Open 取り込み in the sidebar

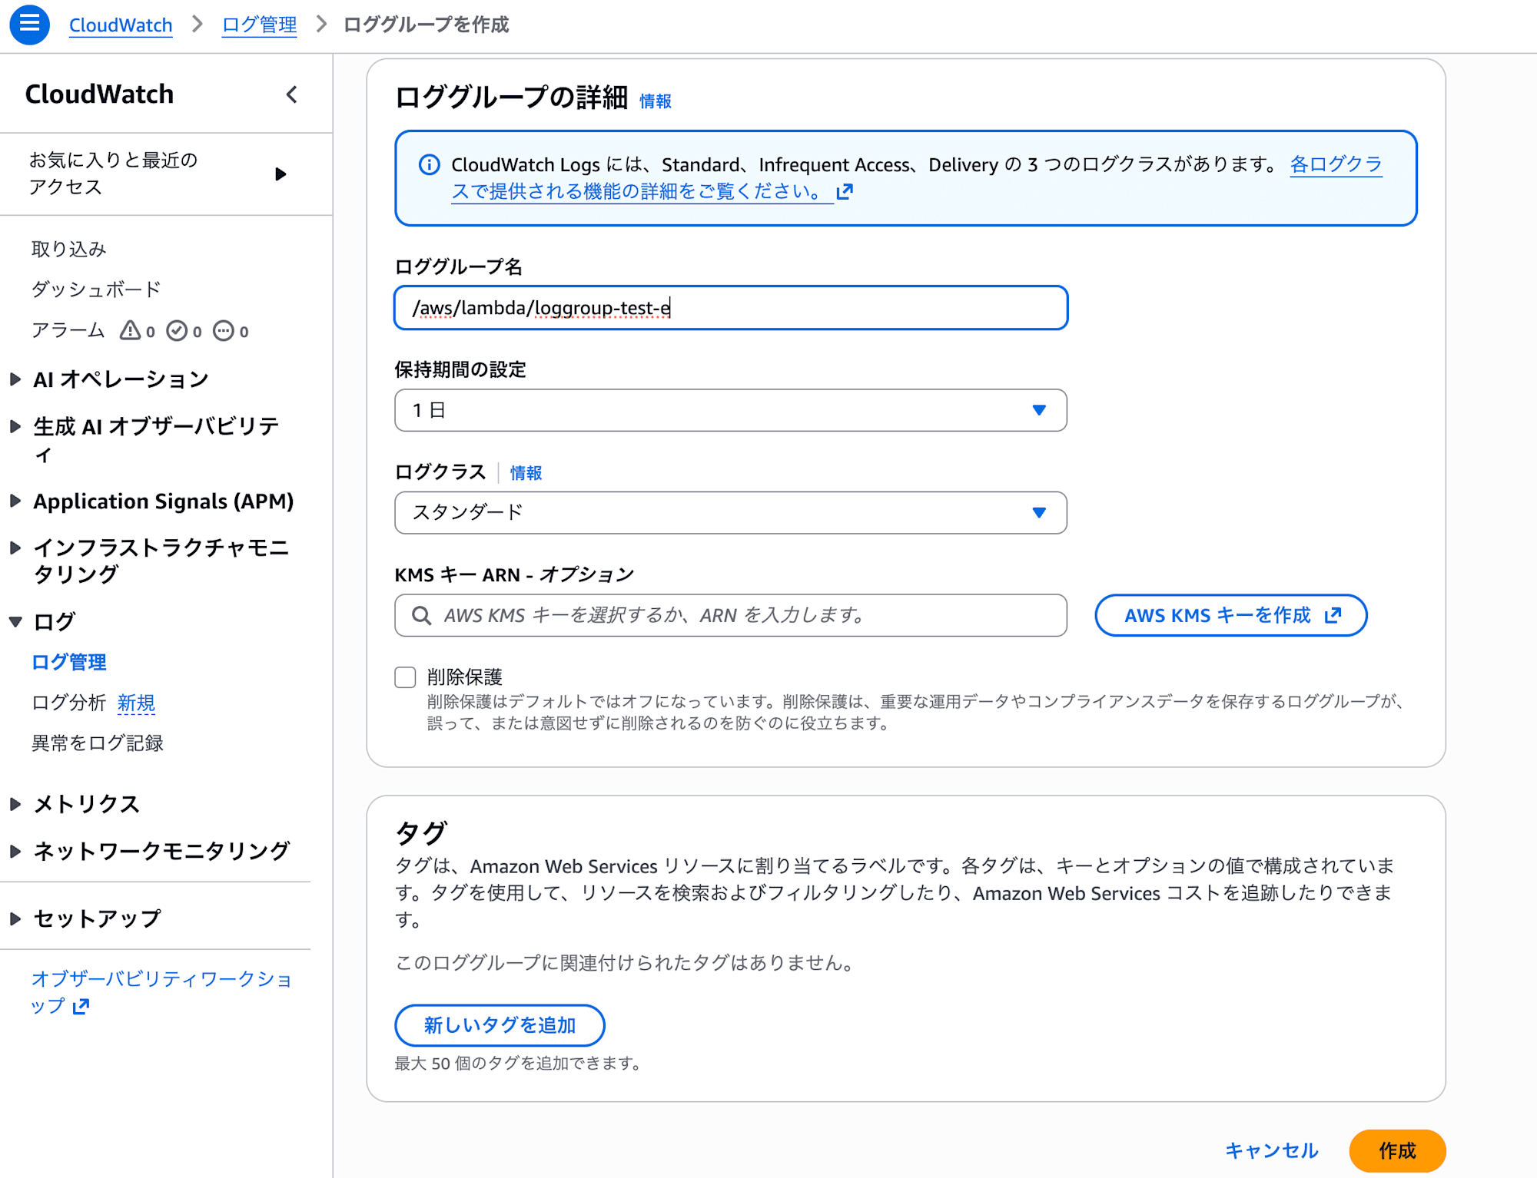(68, 249)
